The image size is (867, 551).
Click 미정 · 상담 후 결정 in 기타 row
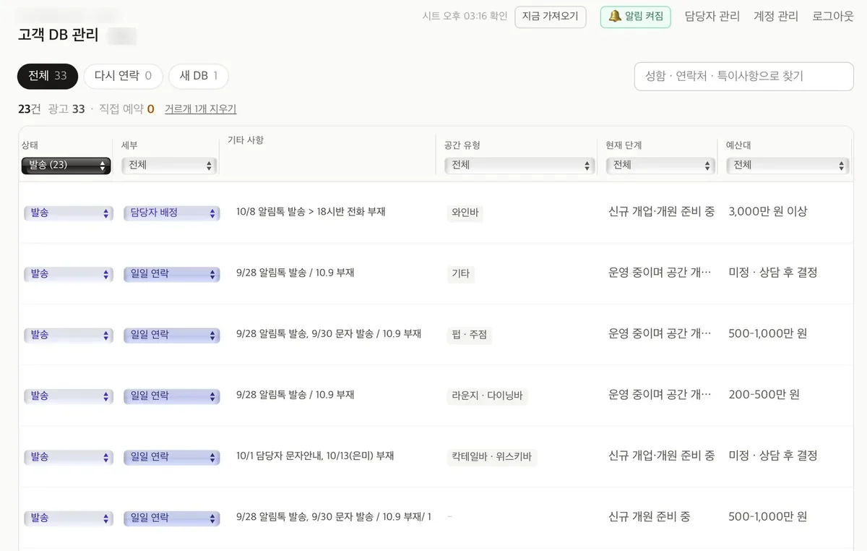pyautogui.click(x=773, y=273)
